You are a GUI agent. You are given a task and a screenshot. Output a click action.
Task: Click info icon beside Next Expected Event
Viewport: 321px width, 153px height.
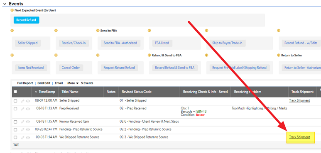point(12,10)
